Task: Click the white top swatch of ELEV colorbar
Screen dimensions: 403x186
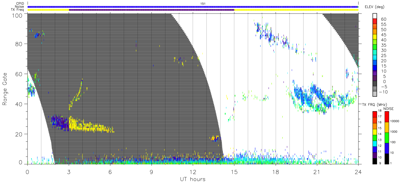Action: coord(374,16)
